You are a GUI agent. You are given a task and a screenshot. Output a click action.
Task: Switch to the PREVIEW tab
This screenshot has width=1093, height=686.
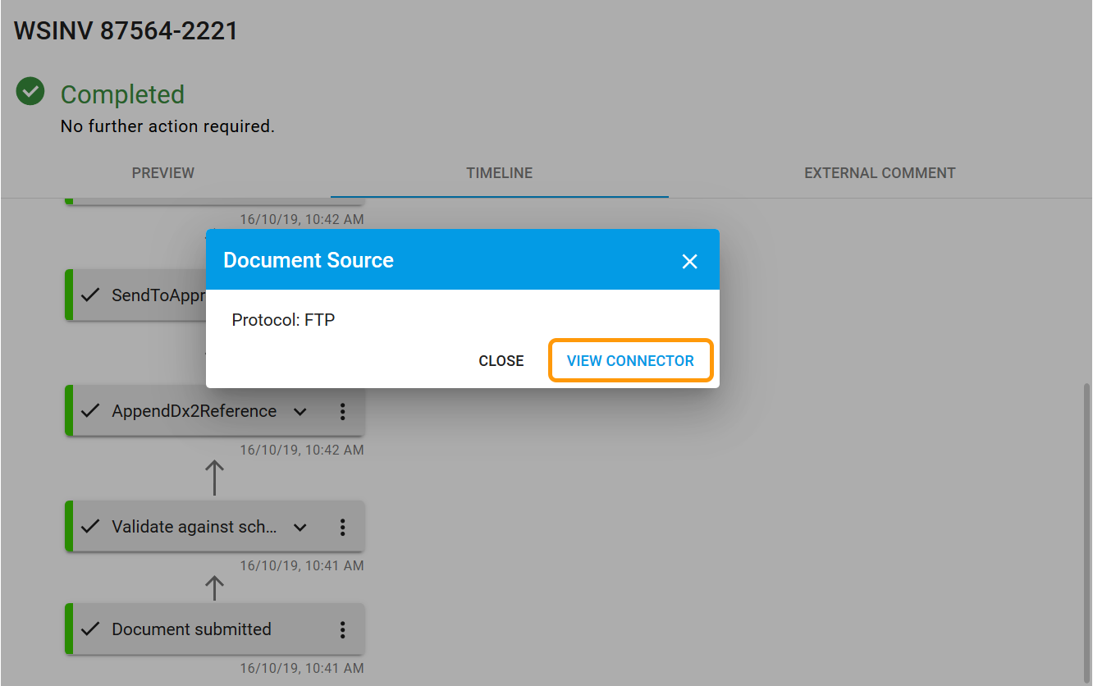point(162,173)
